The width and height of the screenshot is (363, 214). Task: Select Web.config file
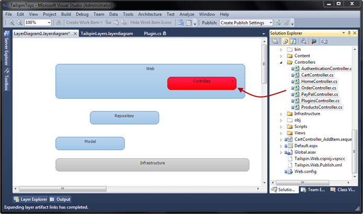click(x=305, y=172)
